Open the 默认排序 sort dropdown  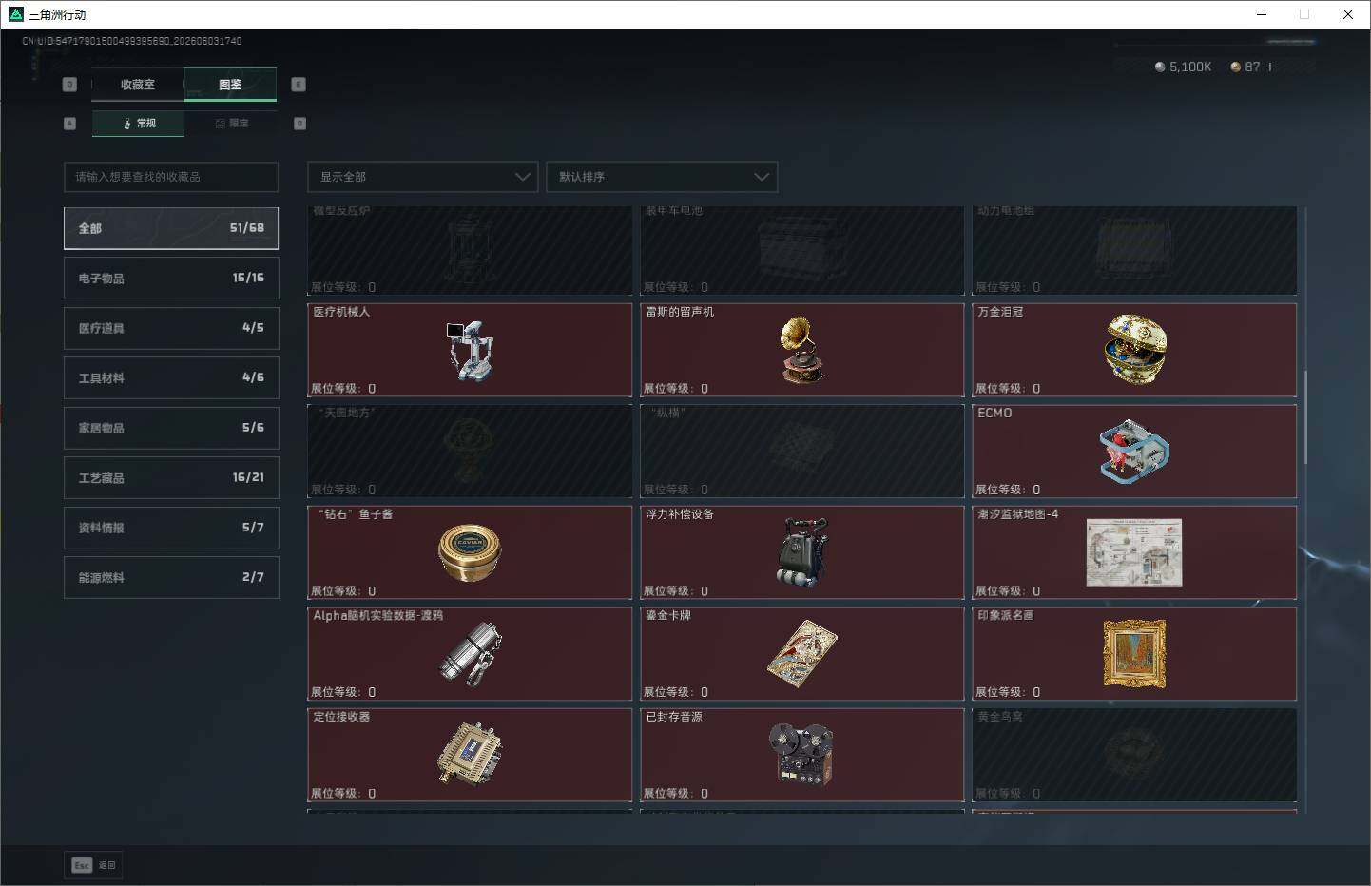pos(662,177)
